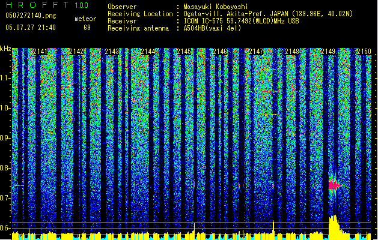Click the 'Observer' field label
Viewport: 378px width, 240px height.
pos(122,7)
